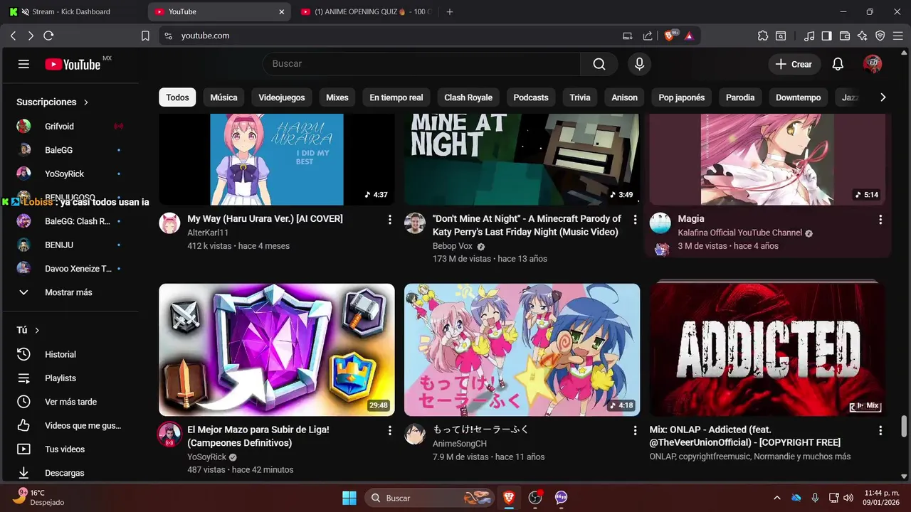The image size is (911, 512).
Task: Expand Mostrar más subscriptions
Action: click(69, 292)
